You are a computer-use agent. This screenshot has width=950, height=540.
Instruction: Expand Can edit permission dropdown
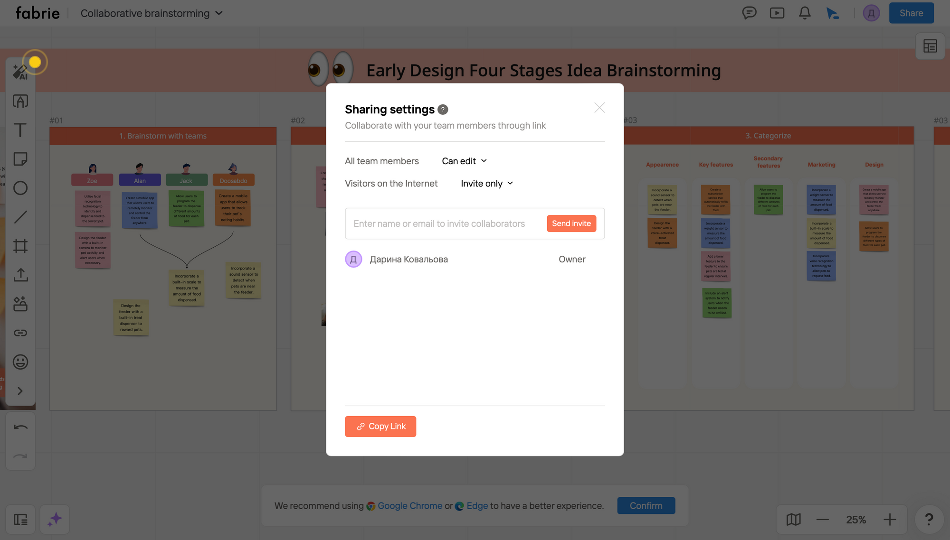tap(464, 161)
